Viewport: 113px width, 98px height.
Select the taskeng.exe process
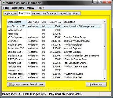point(54,63)
